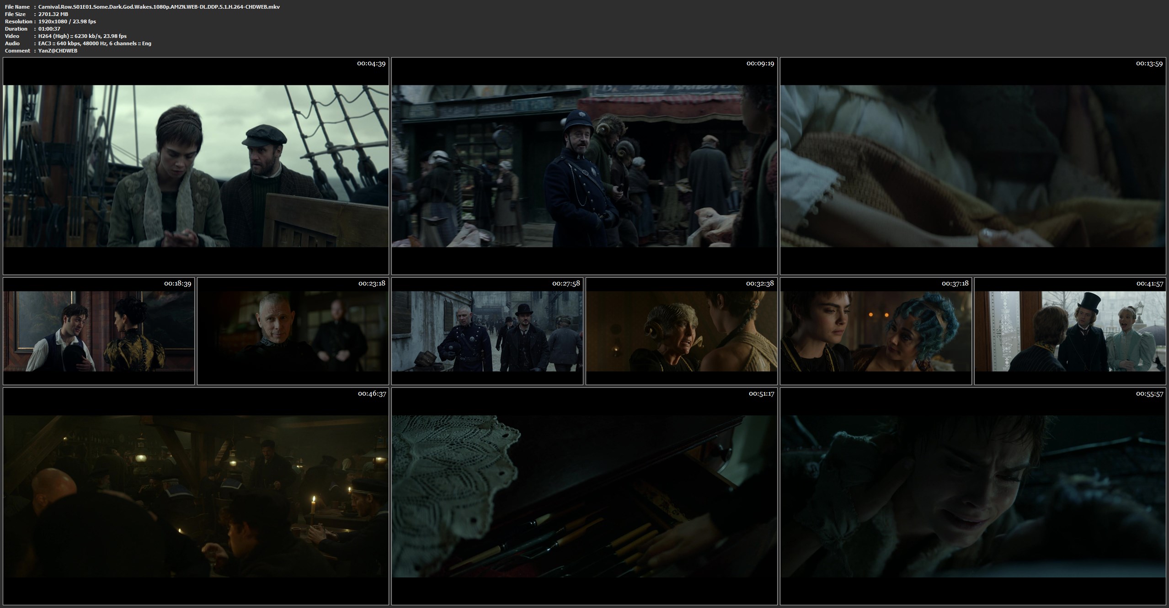Click the timestamp label 00:55:57
The height and width of the screenshot is (608, 1169).
(1149, 394)
